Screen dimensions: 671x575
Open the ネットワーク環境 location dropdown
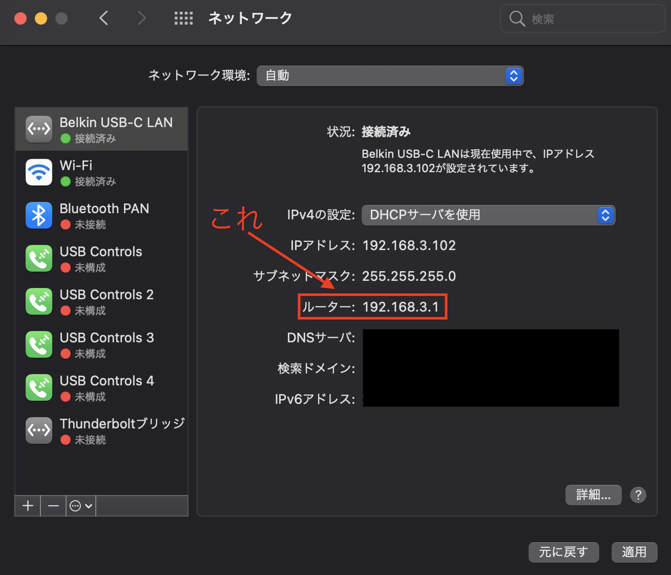[x=390, y=76]
